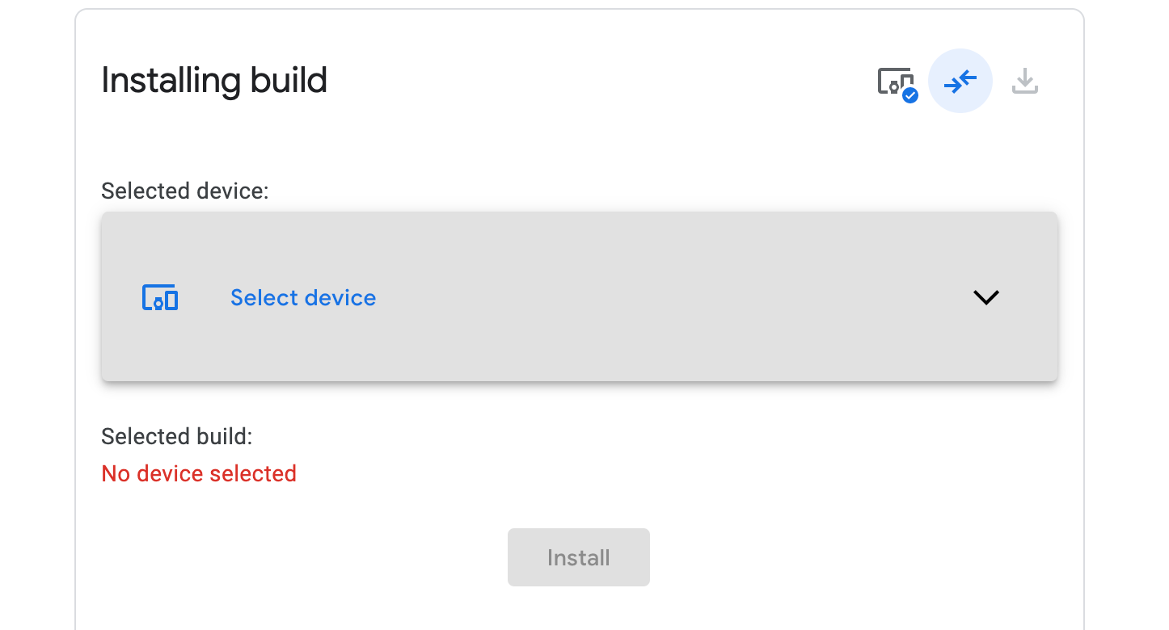Click the "Selected device:" label
Image resolution: width=1169 pixels, height=630 pixels.
184,191
